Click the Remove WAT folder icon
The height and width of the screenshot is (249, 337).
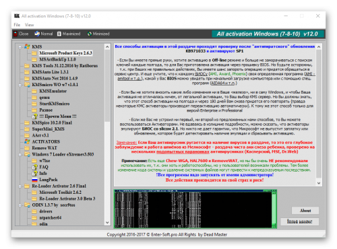coord(27,148)
